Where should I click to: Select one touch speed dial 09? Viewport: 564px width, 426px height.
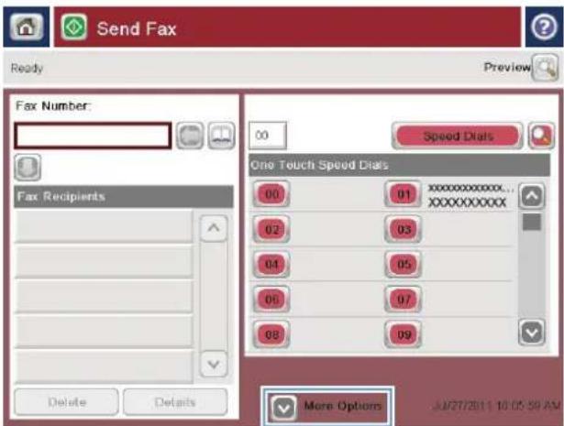(x=403, y=334)
